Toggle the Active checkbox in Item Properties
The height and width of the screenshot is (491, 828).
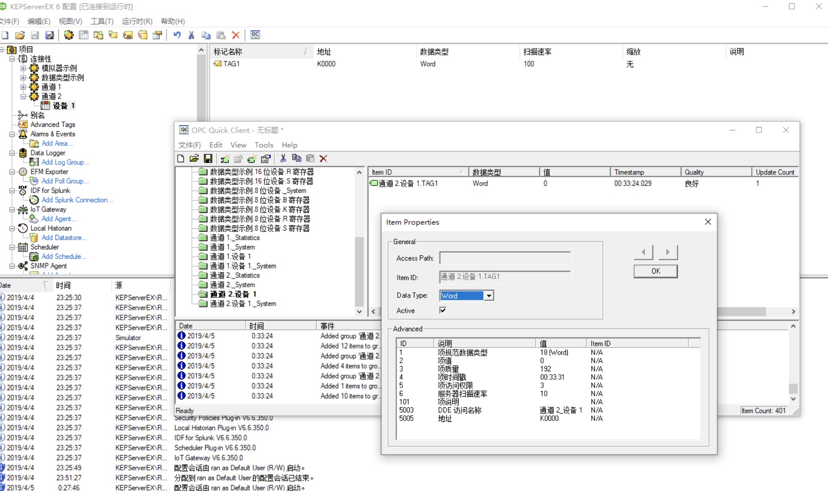pos(443,310)
